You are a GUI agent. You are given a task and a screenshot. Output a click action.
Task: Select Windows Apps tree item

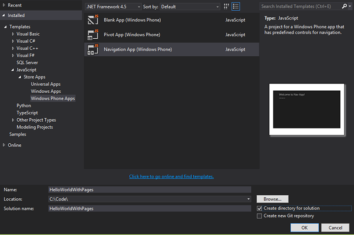pyautogui.click(x=46, y=91)
